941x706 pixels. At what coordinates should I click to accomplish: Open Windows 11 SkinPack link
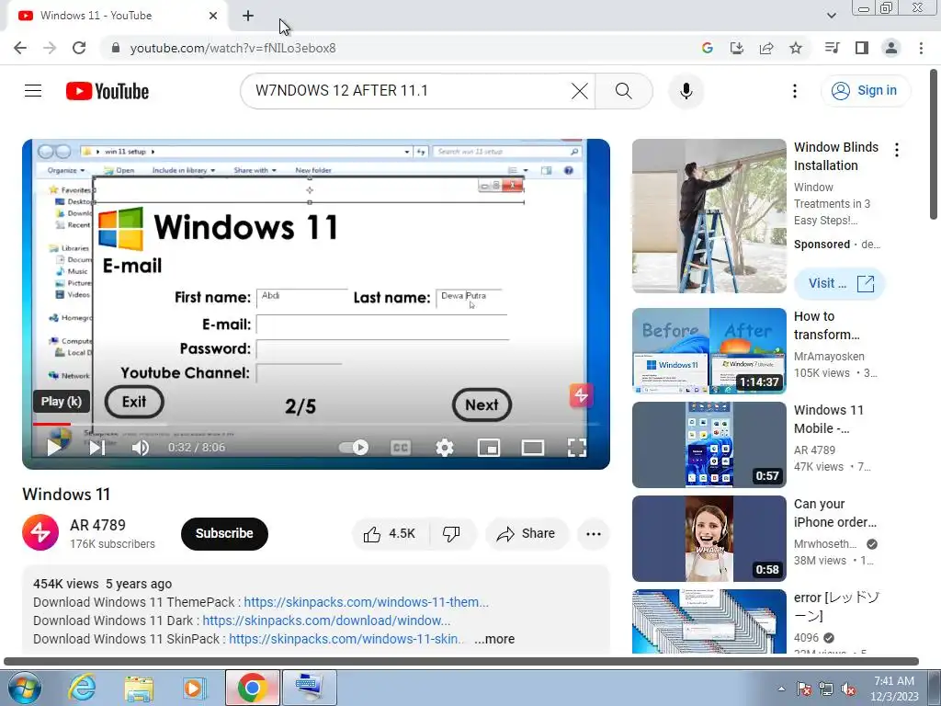[346, 640]
